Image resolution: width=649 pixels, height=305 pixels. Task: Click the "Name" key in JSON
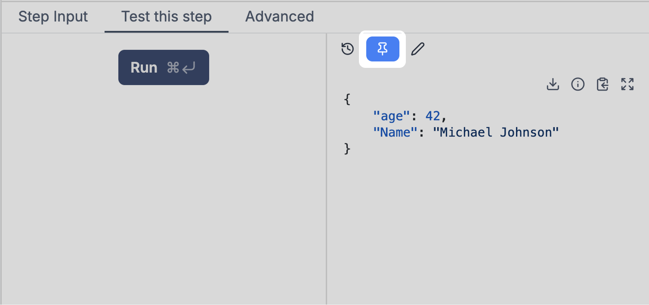396,132
